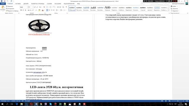Increase paragraph indent
The image size is (189, 106).
coord(60,7)
